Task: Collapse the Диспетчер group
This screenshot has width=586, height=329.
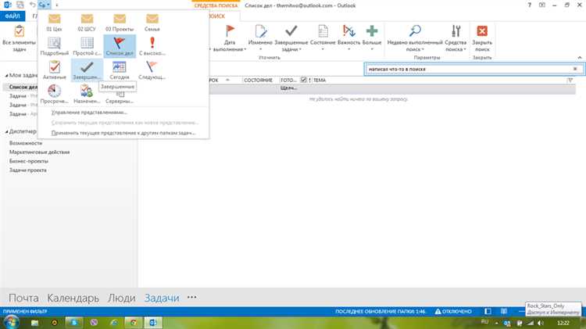Action: tap(6, 131)
